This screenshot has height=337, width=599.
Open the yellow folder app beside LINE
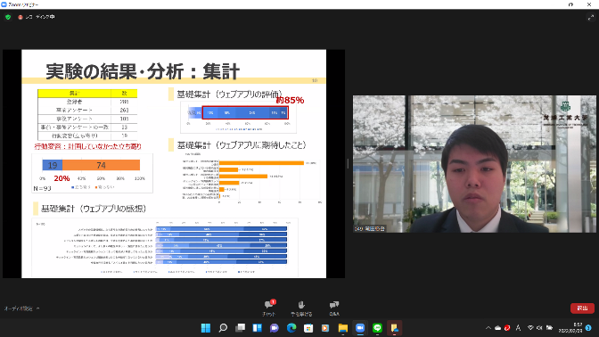(394, 328)
